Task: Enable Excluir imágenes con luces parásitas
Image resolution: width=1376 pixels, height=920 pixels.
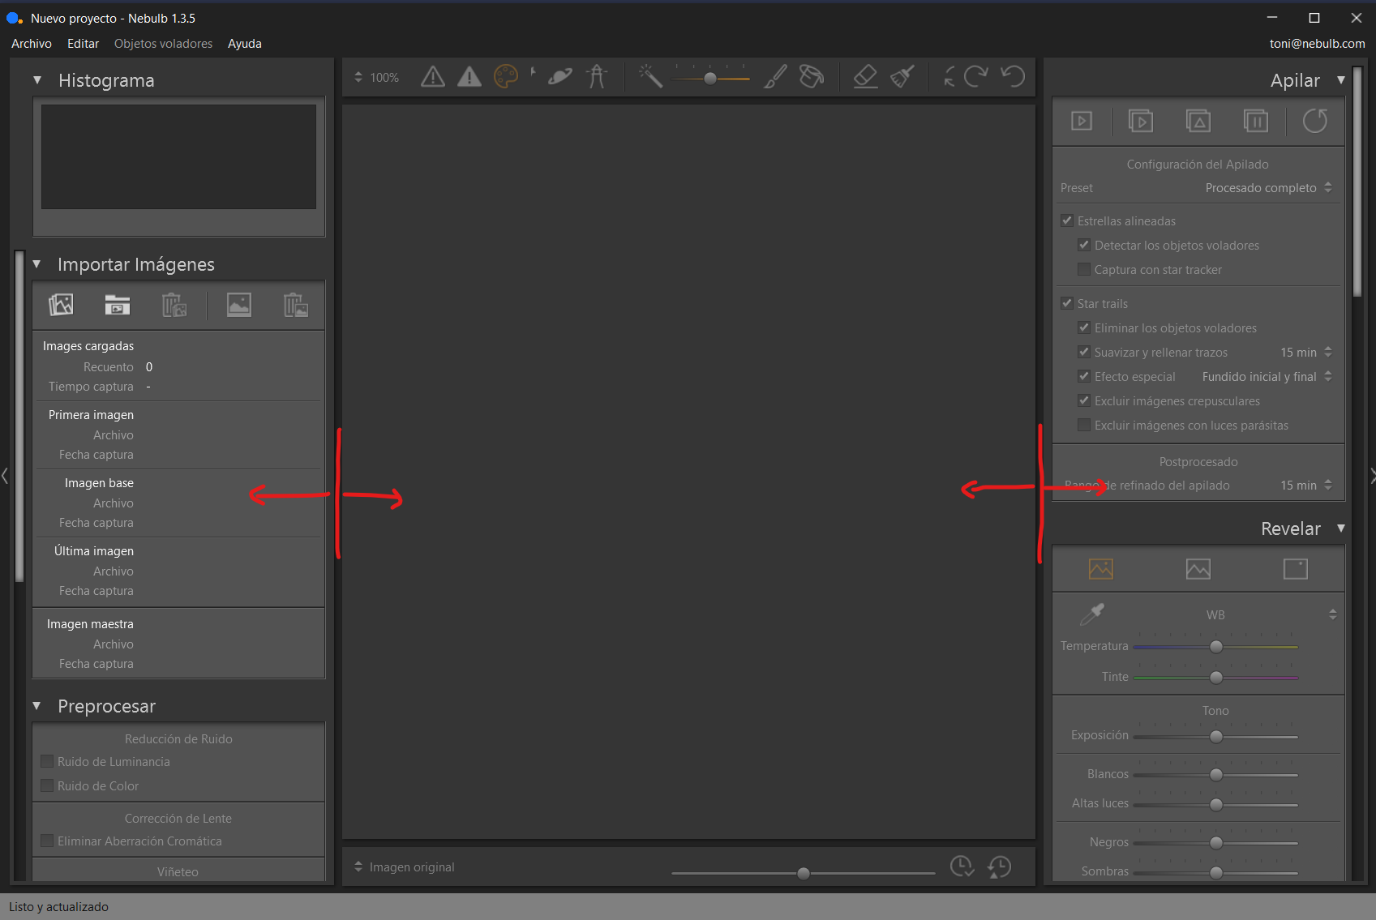Action: point(1084,425)
